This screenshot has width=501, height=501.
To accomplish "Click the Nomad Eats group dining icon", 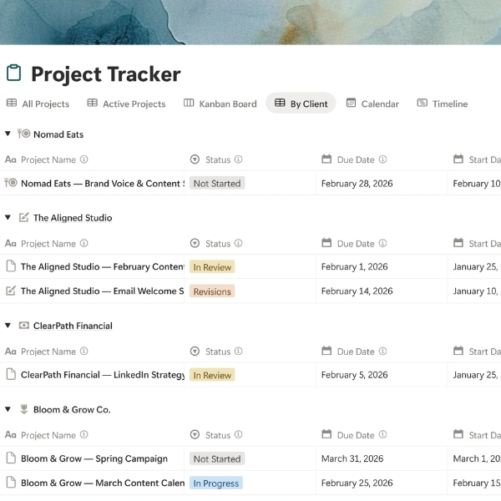I will pos(23,134).
